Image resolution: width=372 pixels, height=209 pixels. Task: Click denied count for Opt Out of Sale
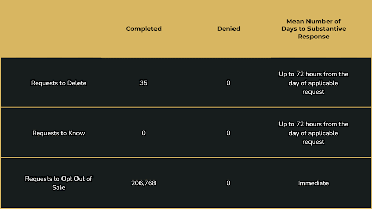click(228, 183)
